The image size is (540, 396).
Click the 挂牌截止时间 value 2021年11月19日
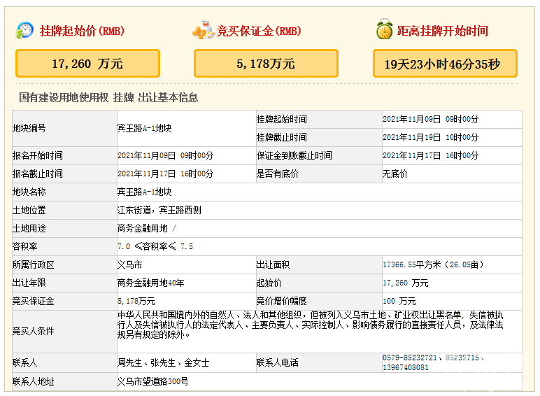pos(430,137)
